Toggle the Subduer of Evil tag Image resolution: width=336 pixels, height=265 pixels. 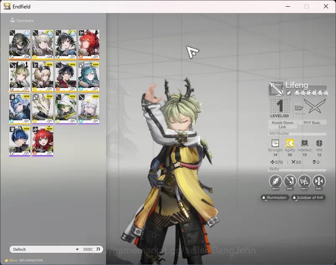308,197
